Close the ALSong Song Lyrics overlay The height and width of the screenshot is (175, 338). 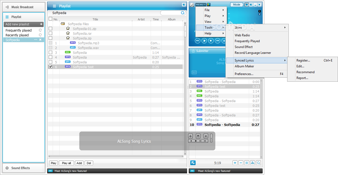pos(206,136)
